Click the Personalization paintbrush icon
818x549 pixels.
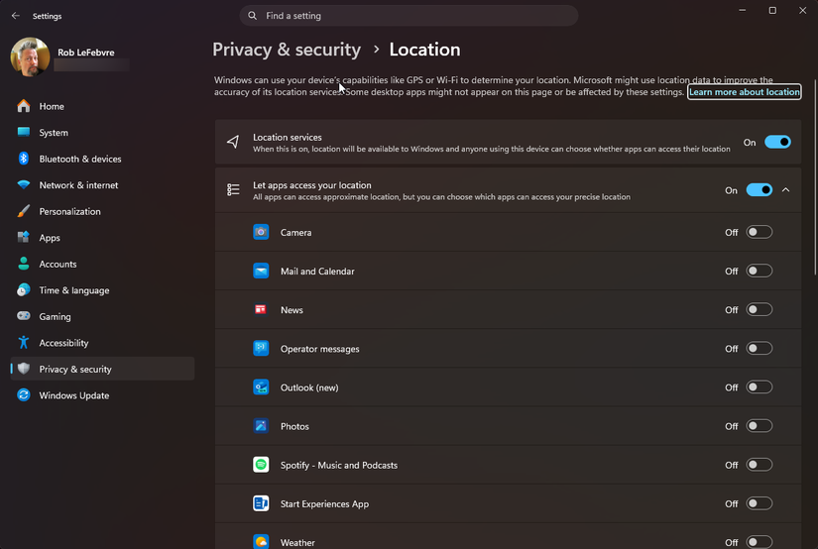24,211
